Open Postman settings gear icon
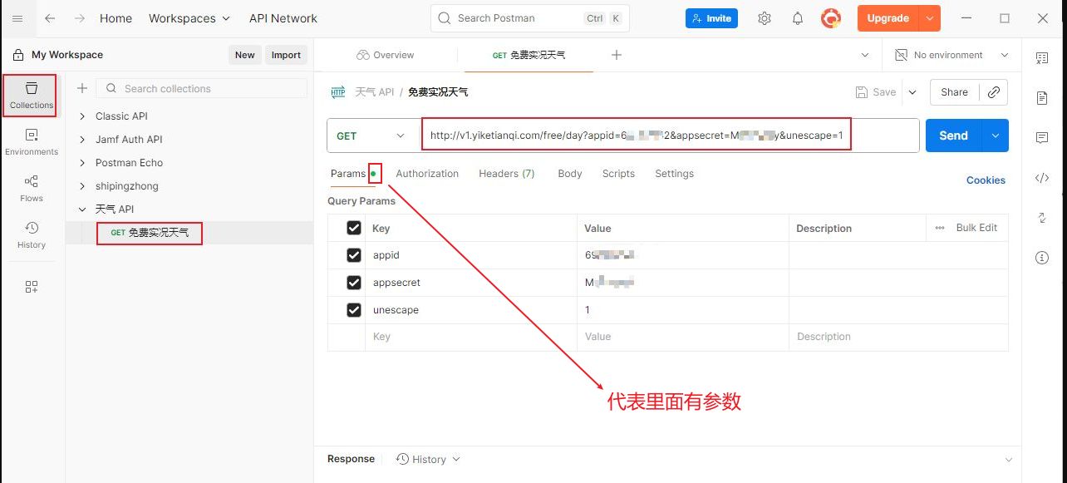1067x483 pixels. point(765,18)
